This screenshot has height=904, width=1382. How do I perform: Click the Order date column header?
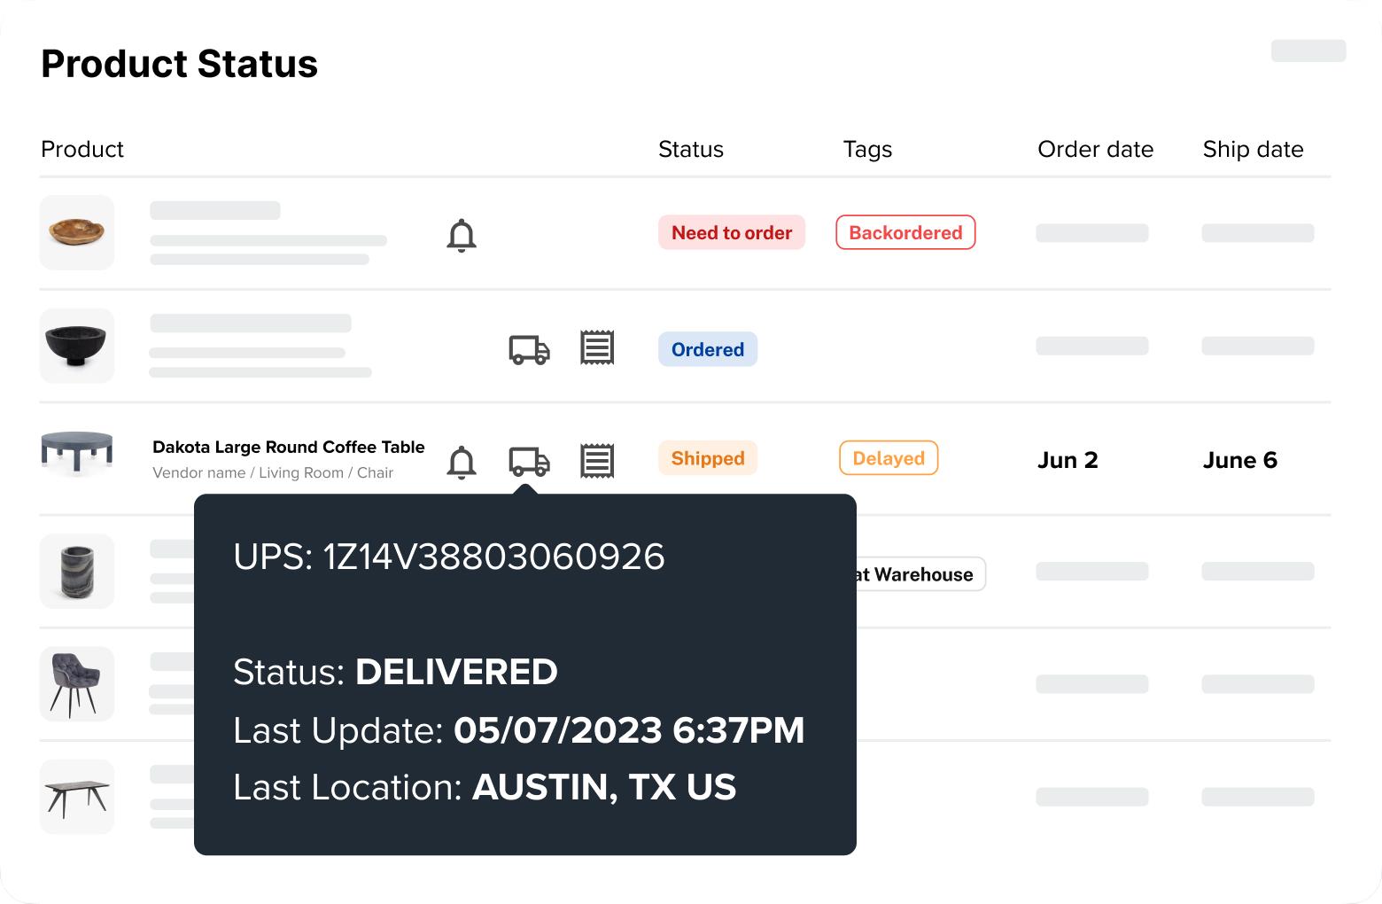click(x=1095, y=149)
